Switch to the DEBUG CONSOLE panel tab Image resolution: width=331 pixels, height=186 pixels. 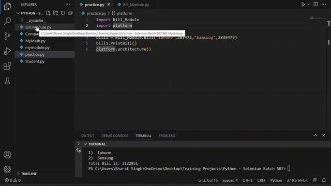[x=115, y=135]
